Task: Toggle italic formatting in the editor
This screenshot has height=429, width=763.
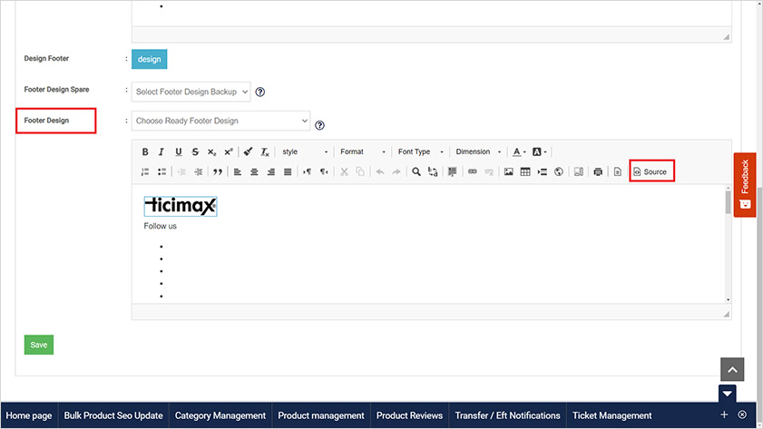Action: tap(161, 152)
